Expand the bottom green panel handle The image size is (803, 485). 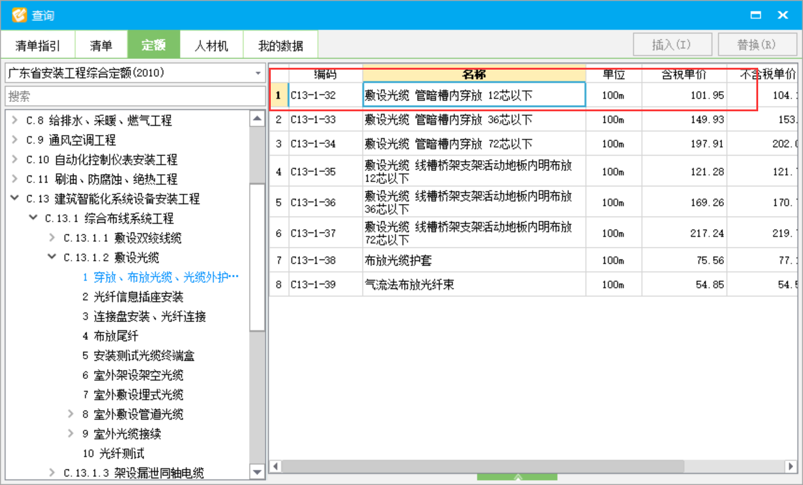pyautogui.click(x=517, y=477)
